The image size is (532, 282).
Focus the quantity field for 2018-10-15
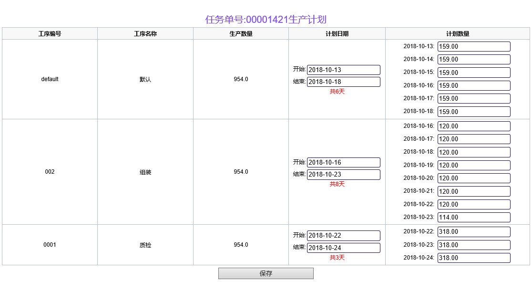[473, 73]
